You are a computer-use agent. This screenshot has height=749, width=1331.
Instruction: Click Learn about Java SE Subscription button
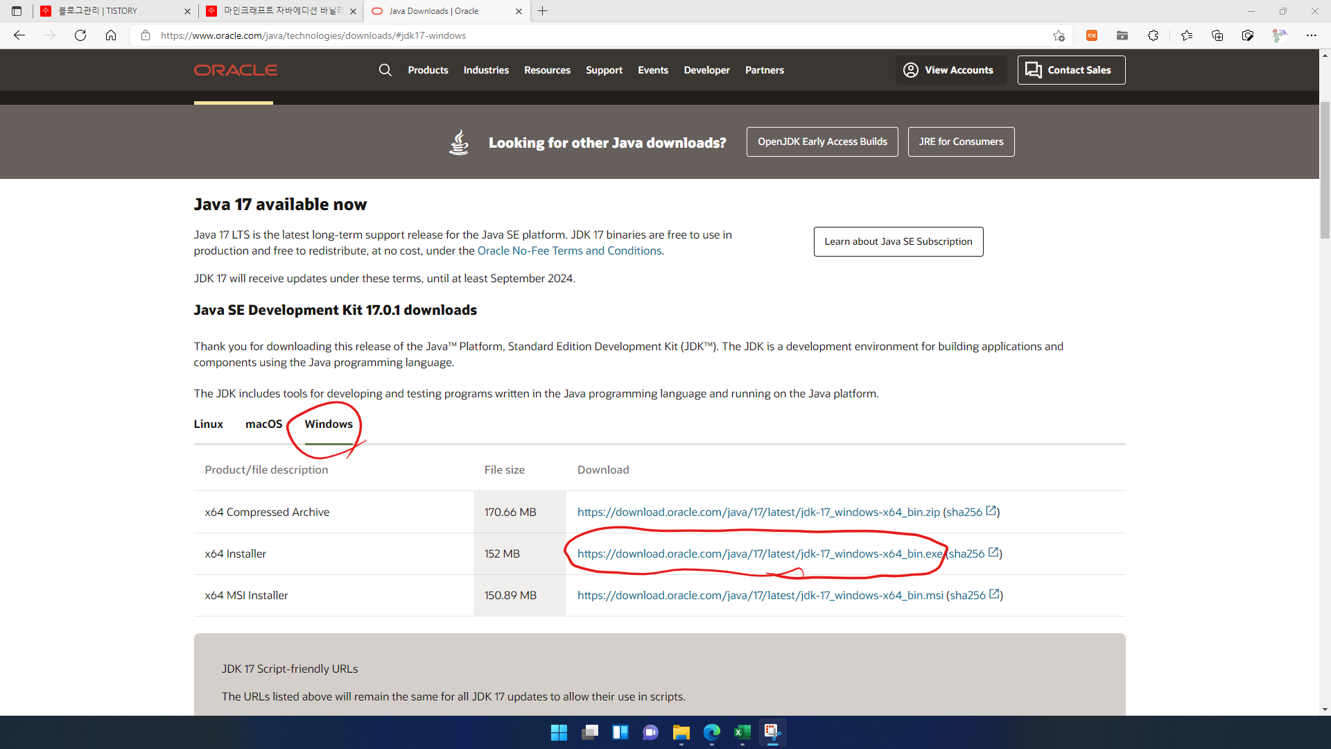[x=898, y=241]
